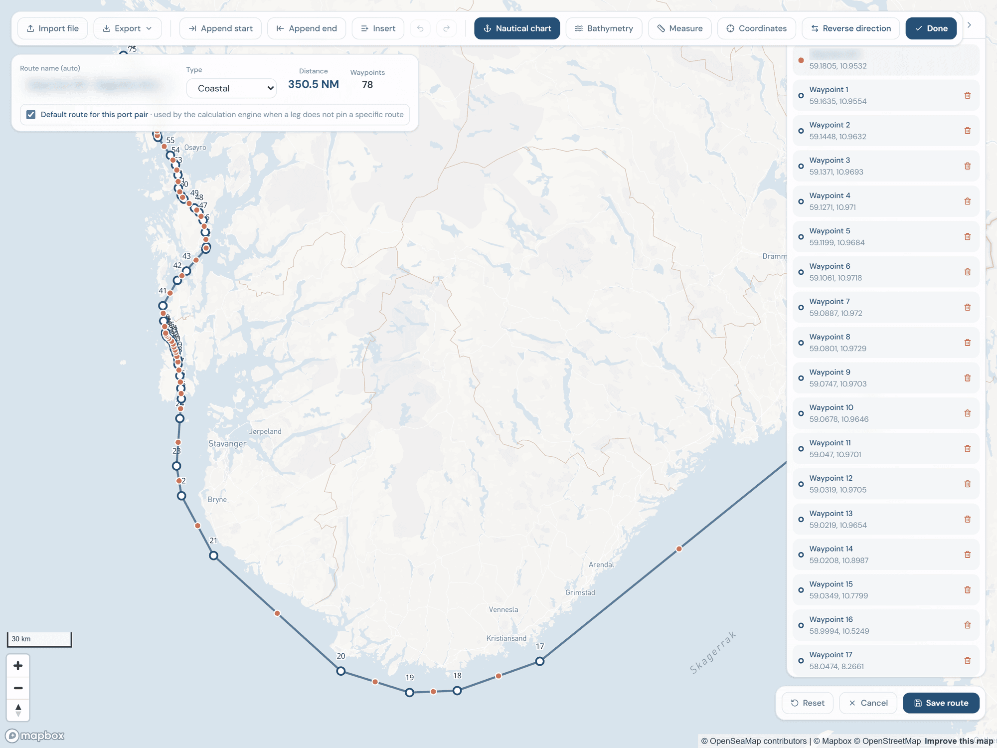This screenshot has height=748, width=997.
Task: Click the Mapbox logo
Action: point(35,736)
